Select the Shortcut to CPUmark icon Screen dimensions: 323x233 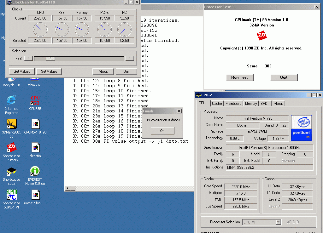[11, 152]
